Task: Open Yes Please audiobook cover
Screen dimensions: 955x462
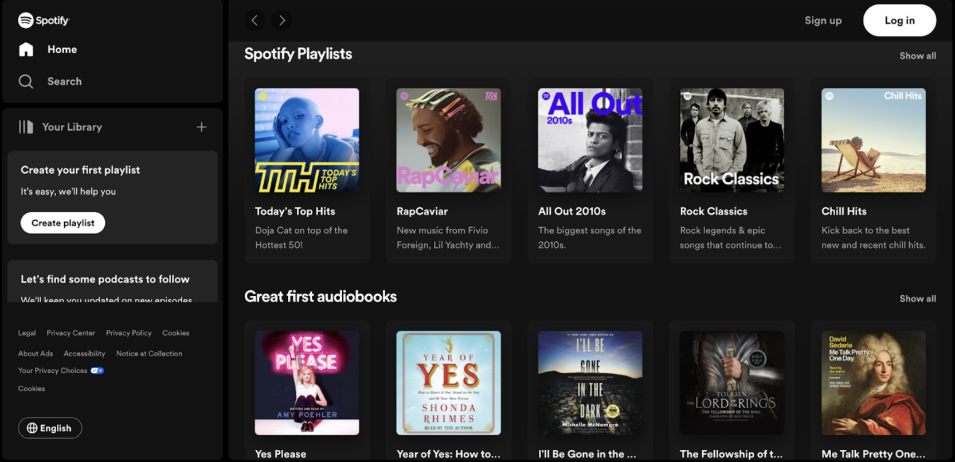Action: 307,383
